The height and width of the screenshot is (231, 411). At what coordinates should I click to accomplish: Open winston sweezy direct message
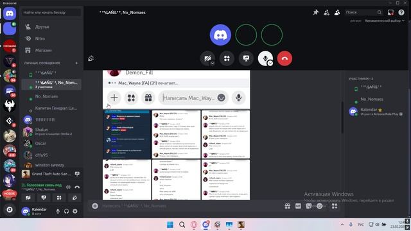51,165
